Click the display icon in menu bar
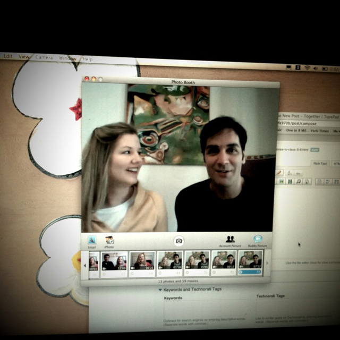 tap(288, 67)
